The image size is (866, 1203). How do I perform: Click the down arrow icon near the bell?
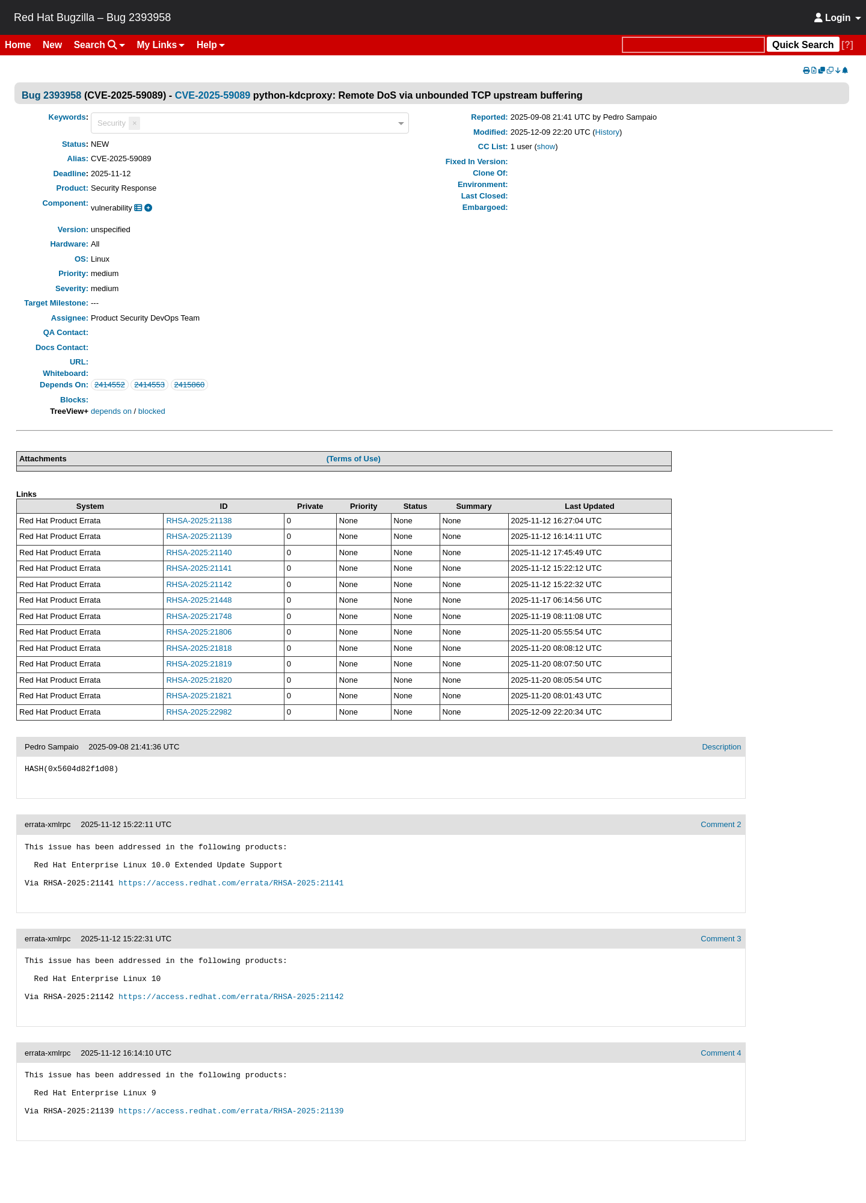(x=838, y=70)
